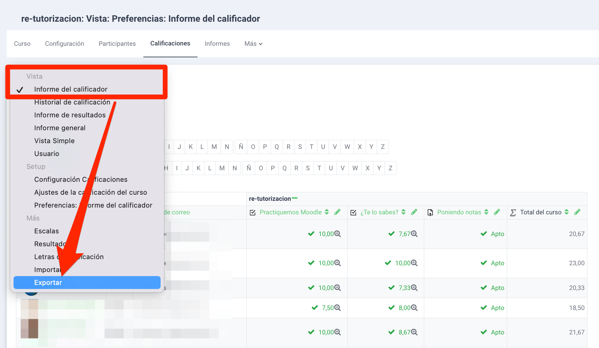Sort the Total del curso column with its arrows
The height and width of the screenshot is (348, 599).
tap(566, 212)
